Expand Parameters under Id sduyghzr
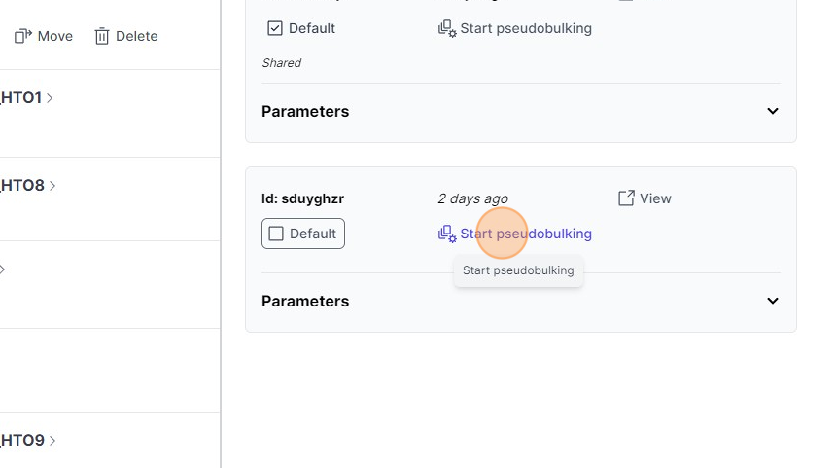 pyautogui.click(x=773, y=301)
